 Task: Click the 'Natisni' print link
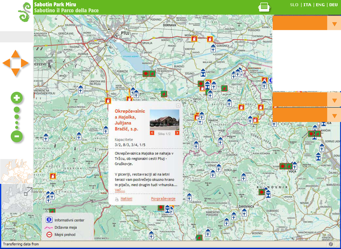click(x=126, y=199)
